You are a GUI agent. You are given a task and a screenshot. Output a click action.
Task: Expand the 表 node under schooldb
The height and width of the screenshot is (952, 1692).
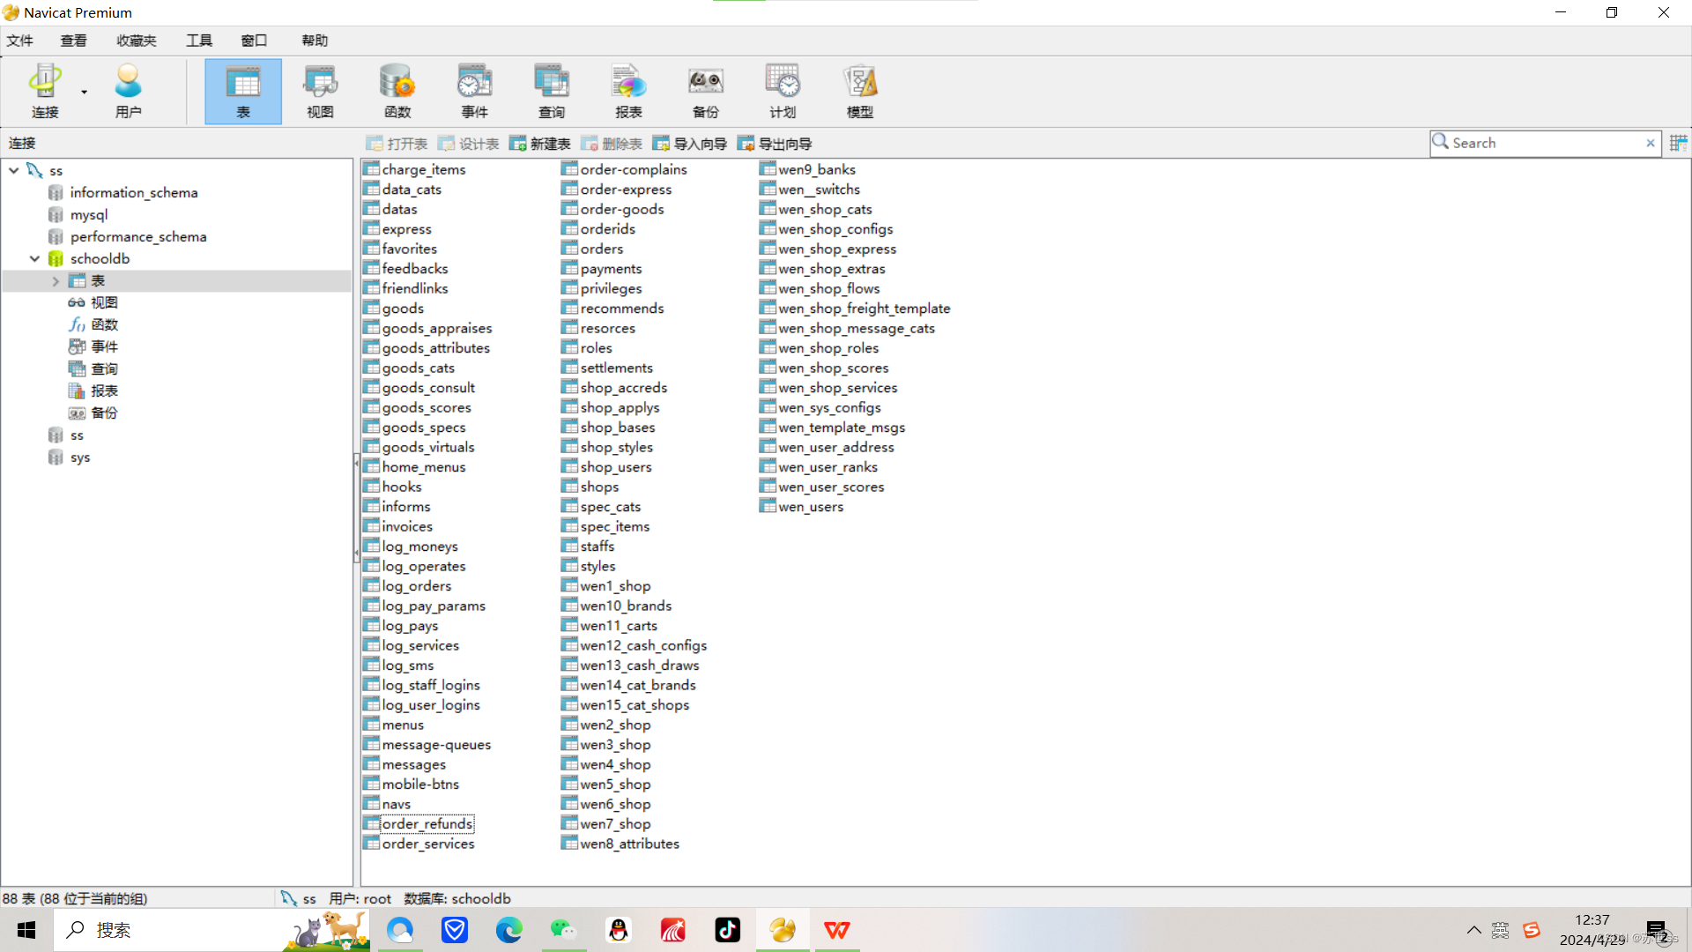[56, 281]
